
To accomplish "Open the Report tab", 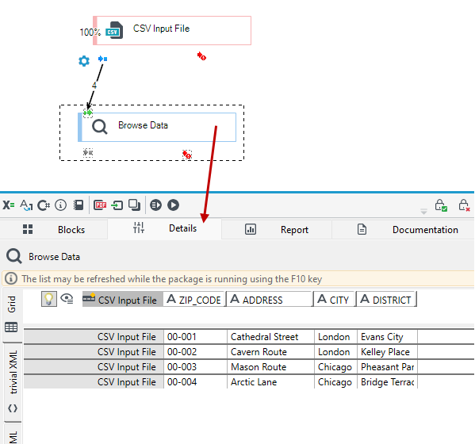I will [x=277, y=230].
